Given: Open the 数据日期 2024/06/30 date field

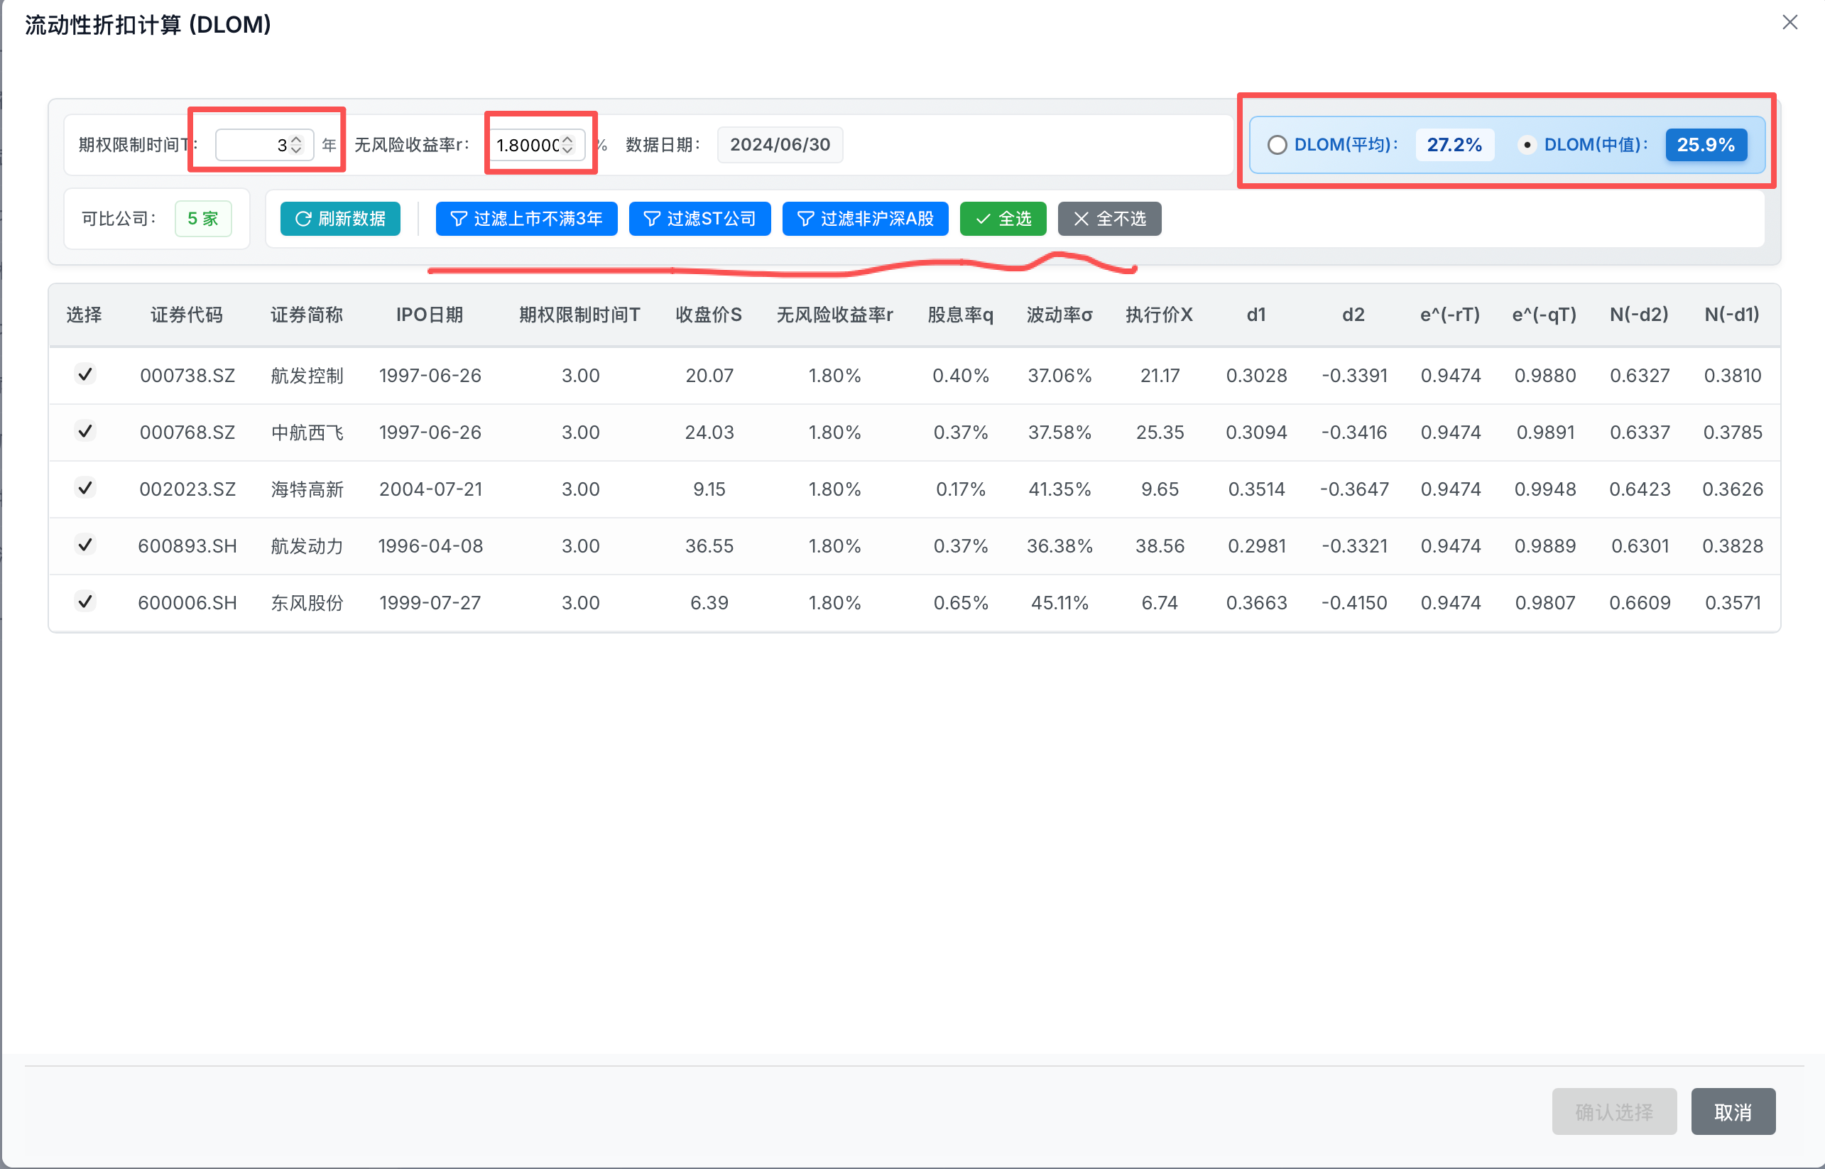Looking at the screenshot, I should (x=779, y=144).
